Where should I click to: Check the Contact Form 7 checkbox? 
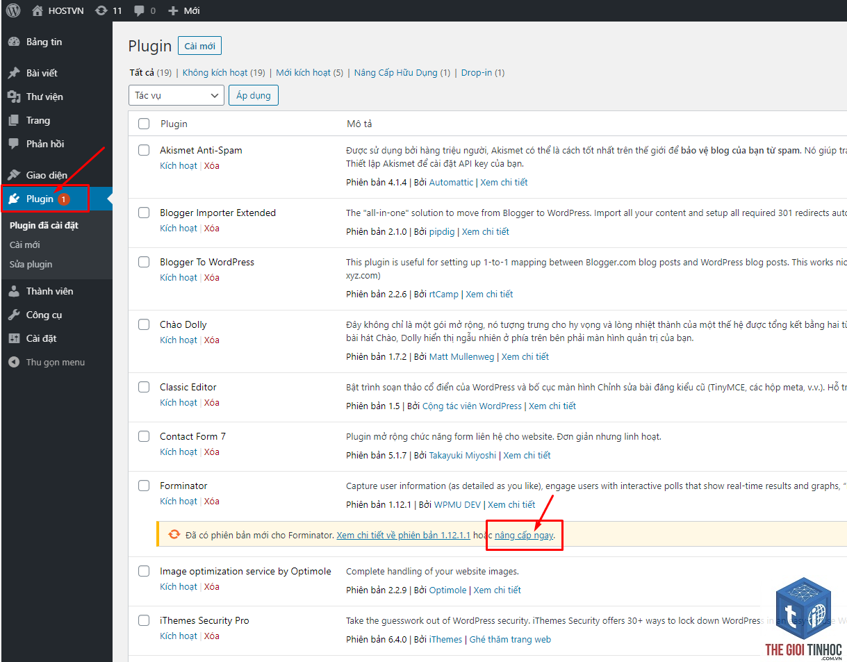tap(144, 436)
